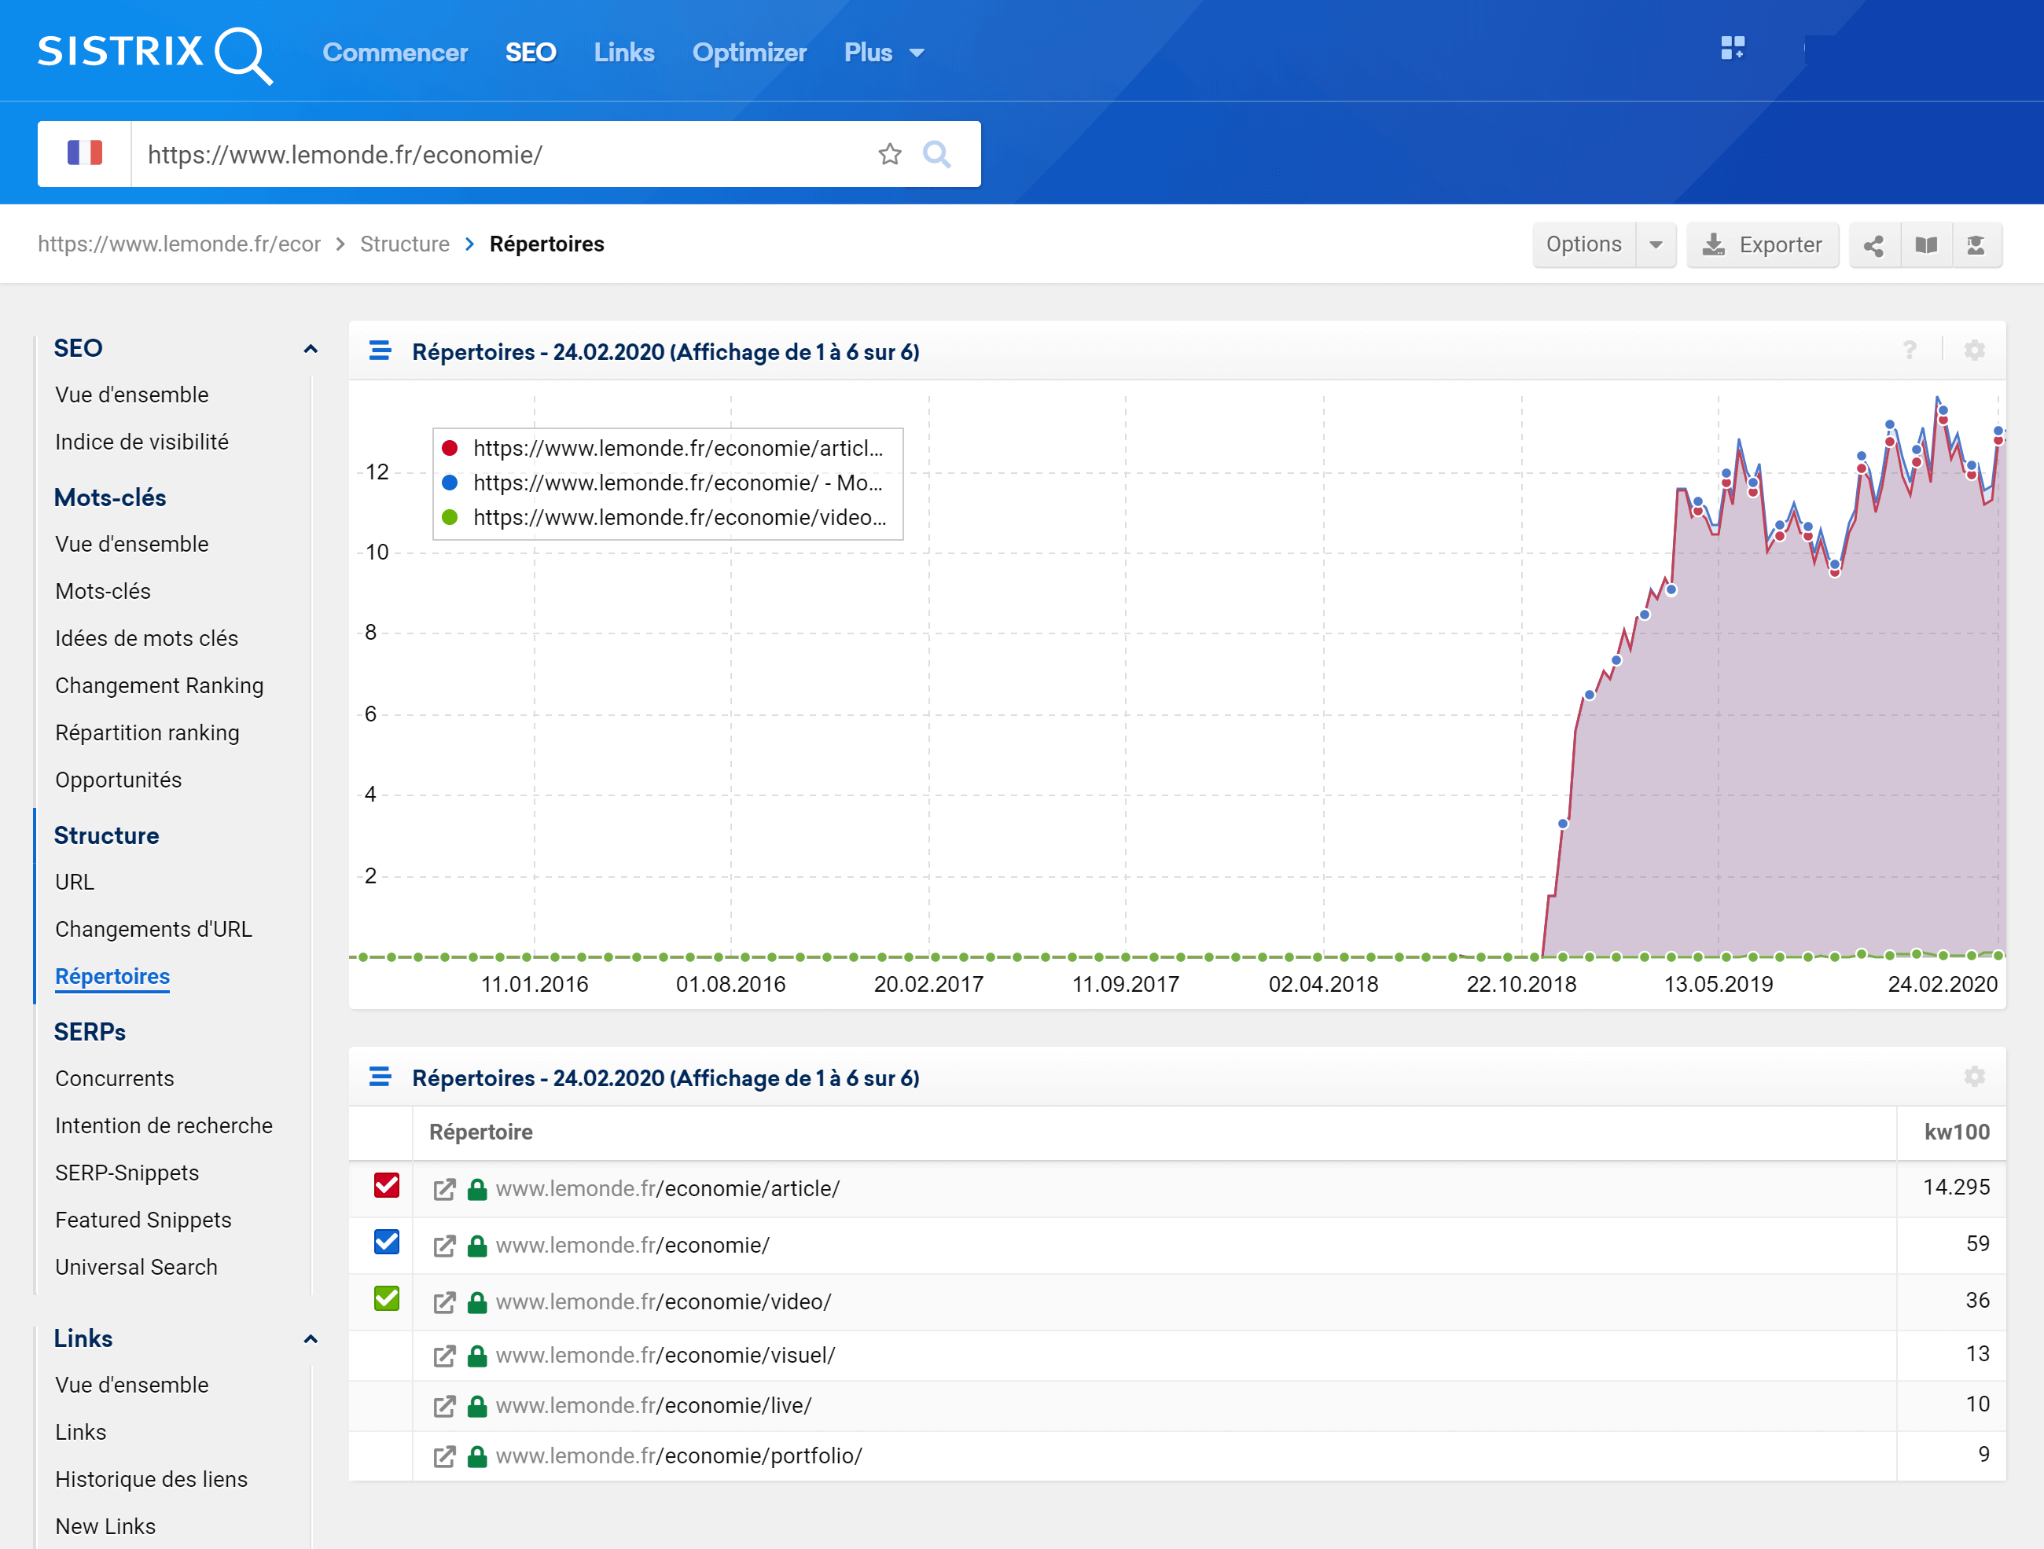
Task: Click the 24.02.2020 chart date label
Action: coord(1942,984)
